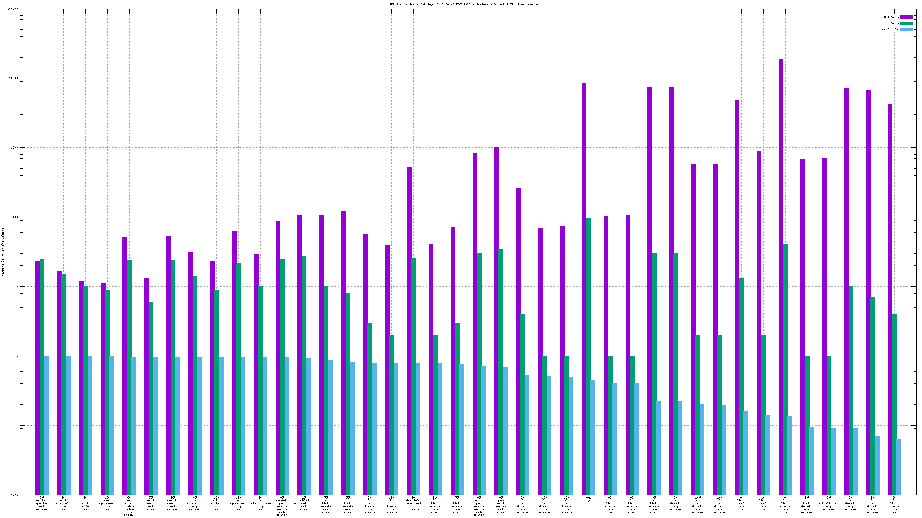The image size is (922, 518).
Task: Click the purple Not Spam legend swatch
Action: point(907,17)
